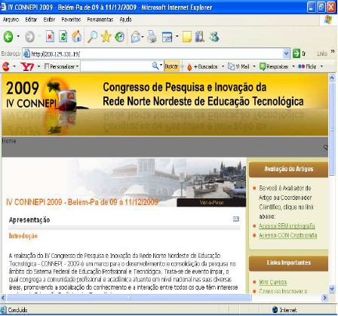The width and height of the screenshot is (338, 316).
Task: Click the Introdução heading text
Action: 23,236
